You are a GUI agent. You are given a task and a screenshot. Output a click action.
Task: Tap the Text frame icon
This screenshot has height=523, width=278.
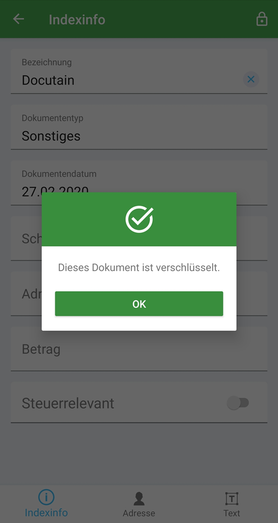(x=232, y=499)
